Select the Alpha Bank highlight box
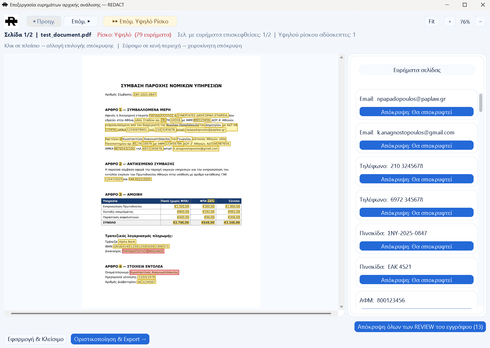 pos(127,242)
